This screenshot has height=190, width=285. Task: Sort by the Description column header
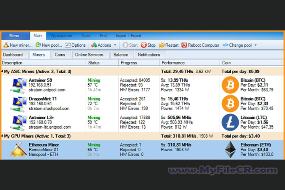[x=44, y=63]
